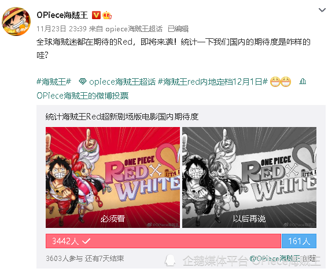Open hashtag #海贼王red内地定档12月1日#
Screen dimensions: 328x272
click(x=212, y=82)
